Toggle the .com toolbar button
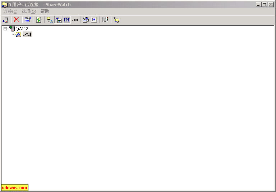The width and height of the screenshot is (276, 192). click(75, 20)
